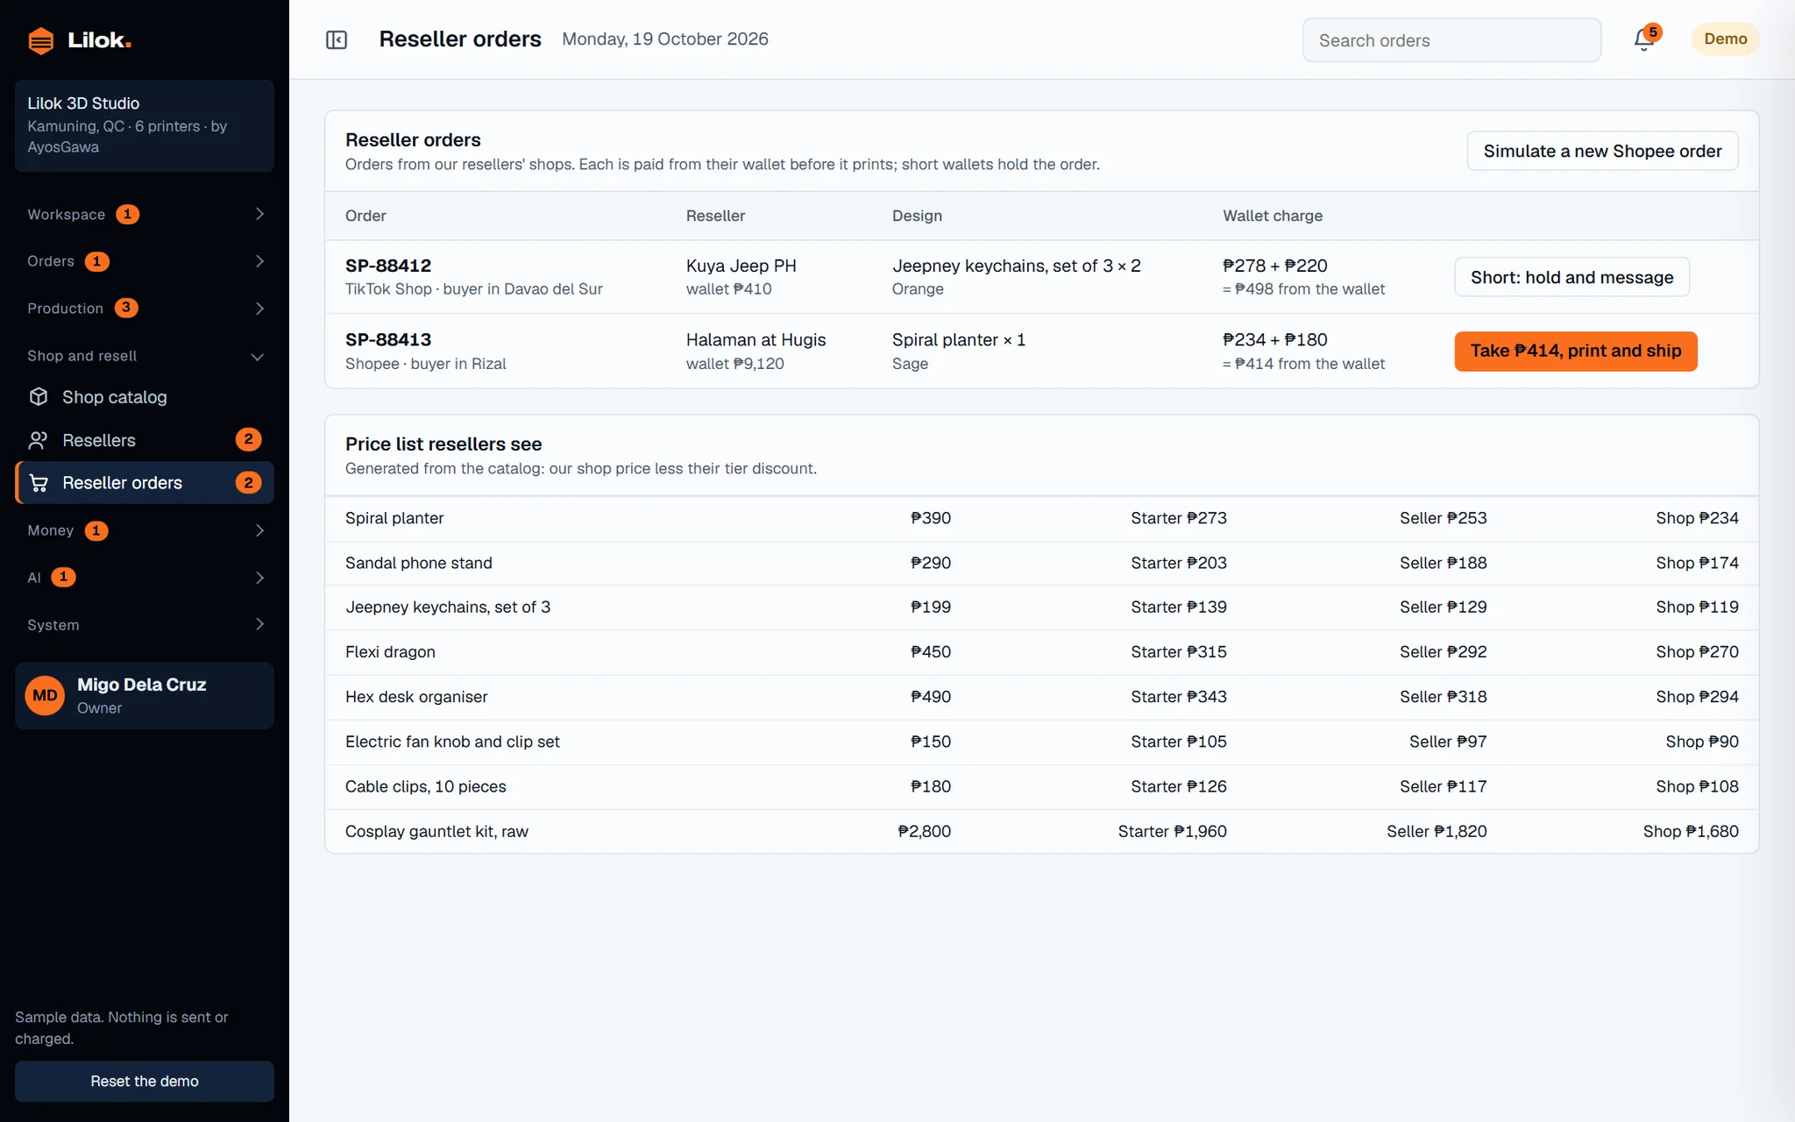Screen dimensions: 1795x1122
Task: Click the MD avatar of Migo Dela Cruz
Action: (45, 696)
